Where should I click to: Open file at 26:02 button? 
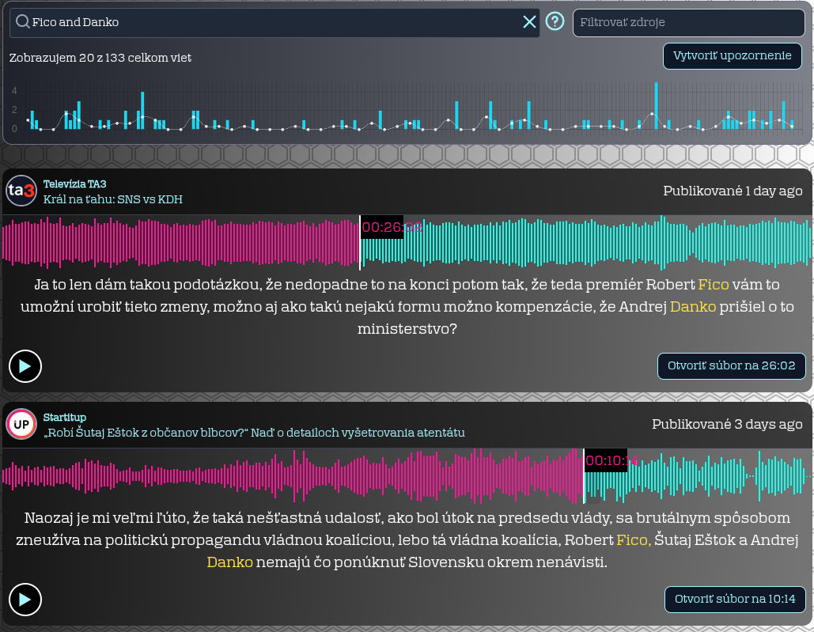(x=731, y=366)
